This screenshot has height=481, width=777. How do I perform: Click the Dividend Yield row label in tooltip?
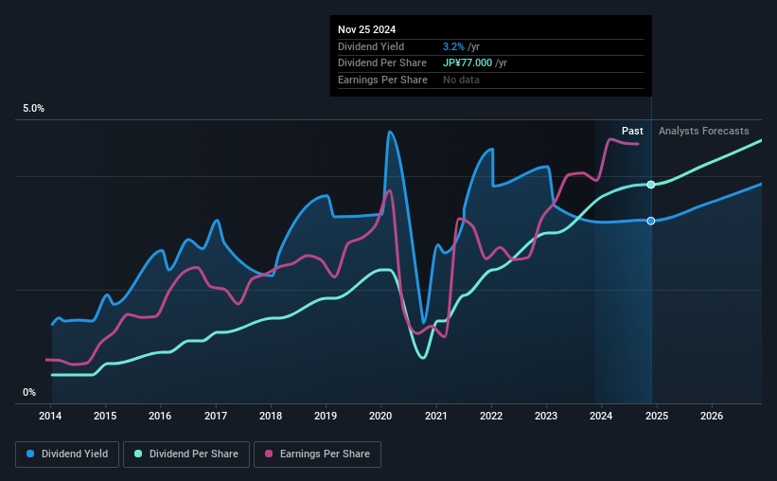[371, 46]
